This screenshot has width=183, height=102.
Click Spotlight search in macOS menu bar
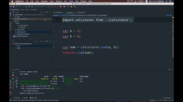166,1
